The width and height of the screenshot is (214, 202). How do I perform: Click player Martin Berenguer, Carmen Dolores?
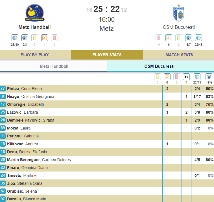pos(39,160)
